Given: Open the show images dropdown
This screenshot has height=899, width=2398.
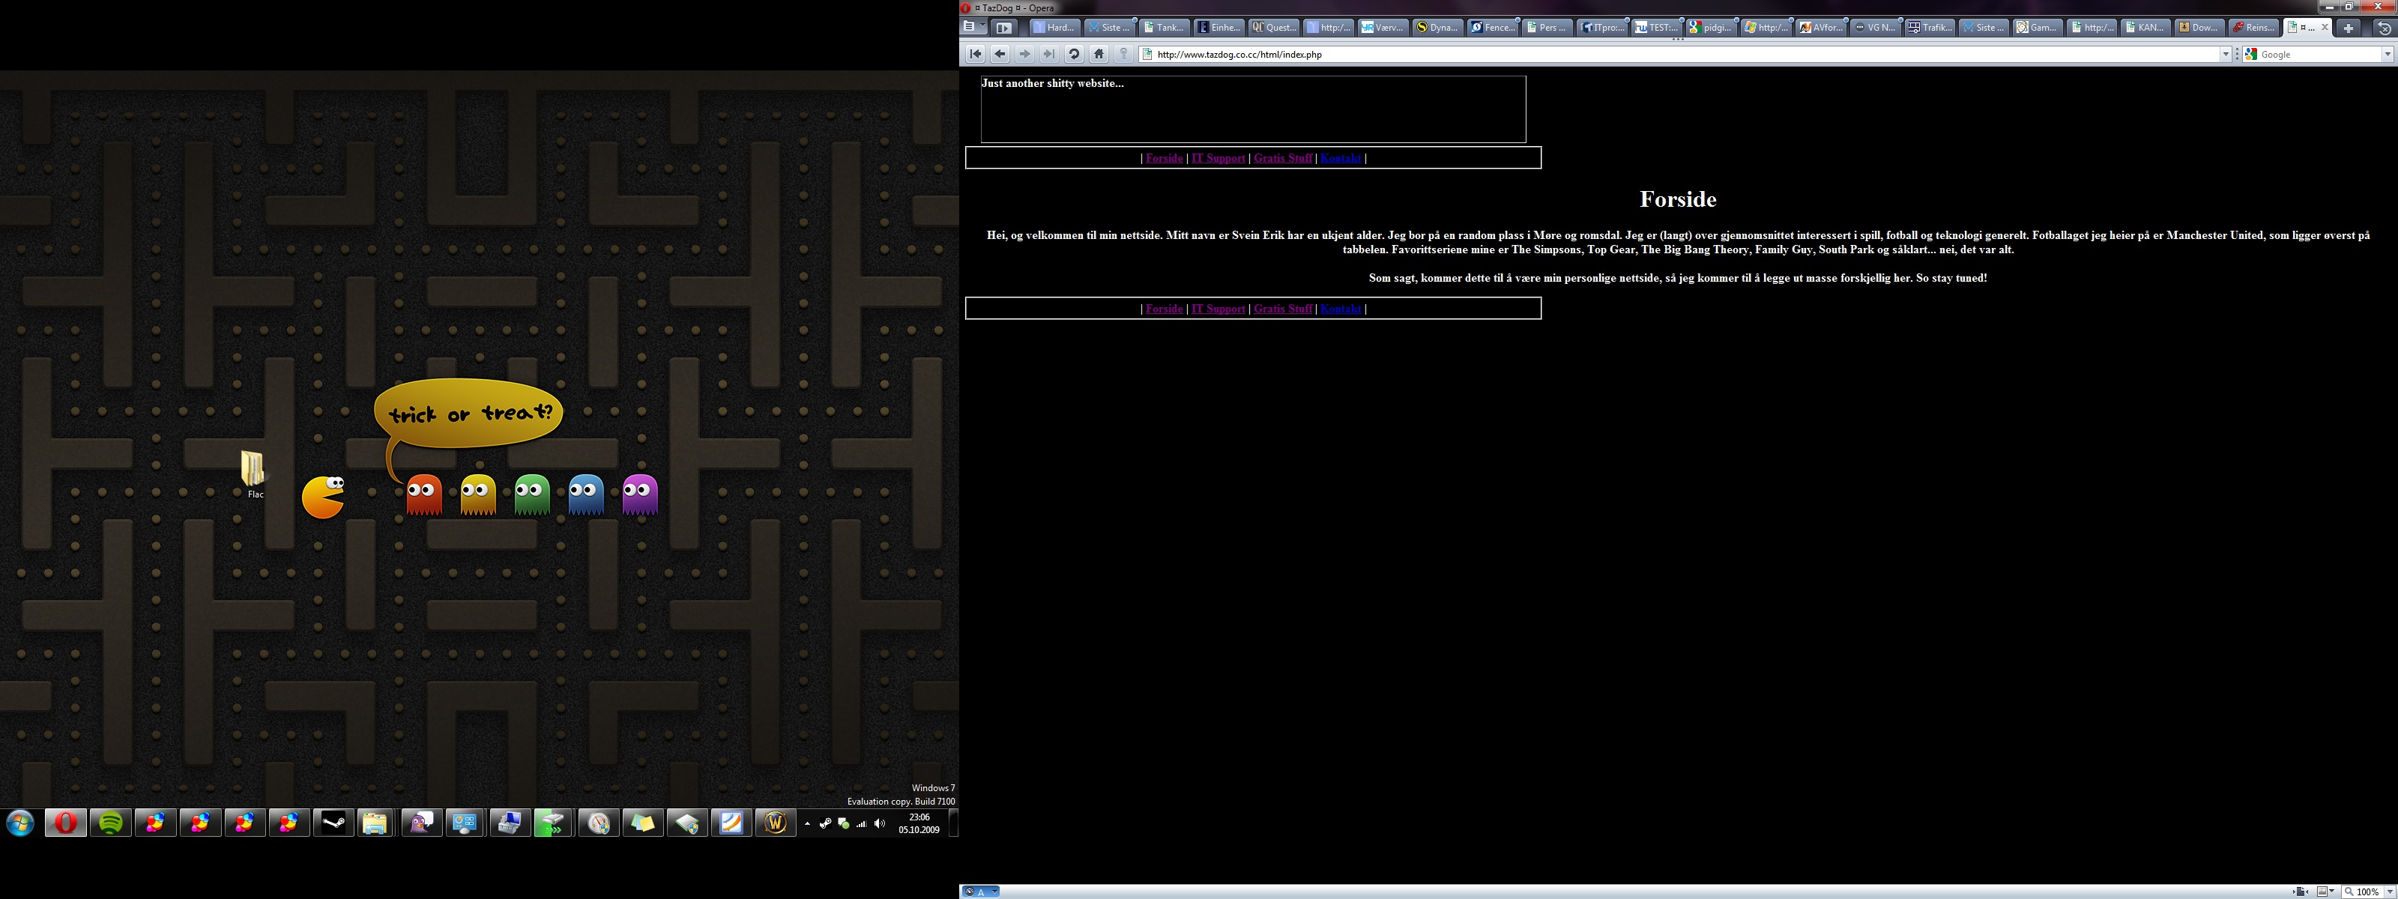Looking at the screenshot, I should 2325,892.
